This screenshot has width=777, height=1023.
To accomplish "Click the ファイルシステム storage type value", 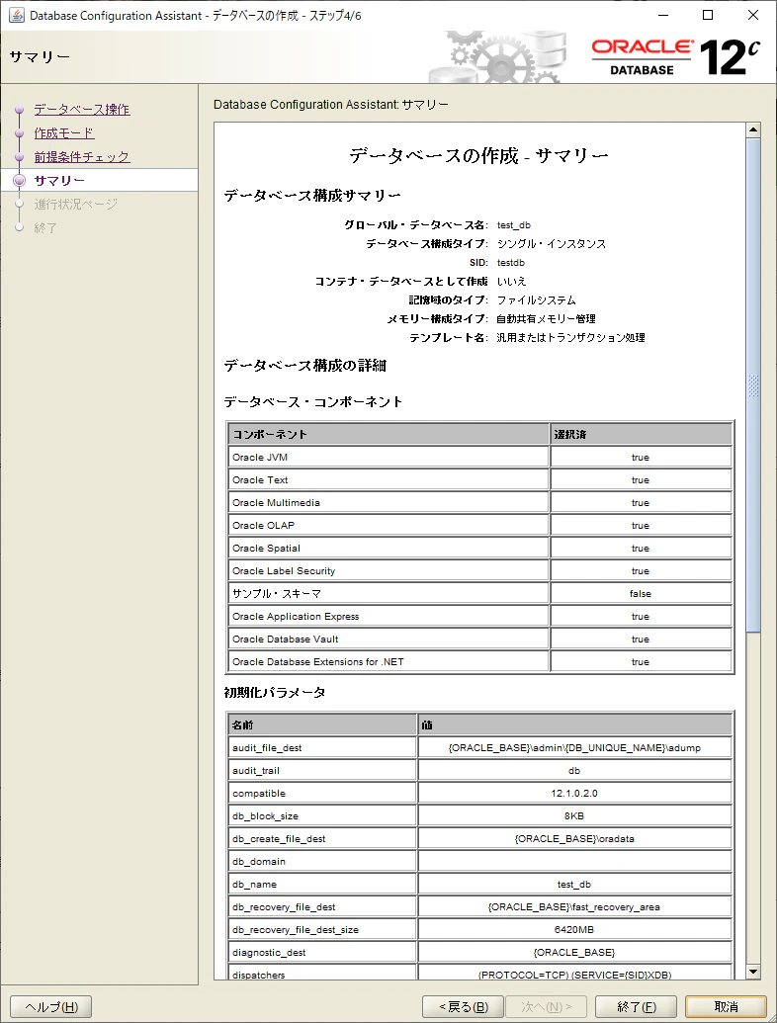I will [x=536, y=300].
